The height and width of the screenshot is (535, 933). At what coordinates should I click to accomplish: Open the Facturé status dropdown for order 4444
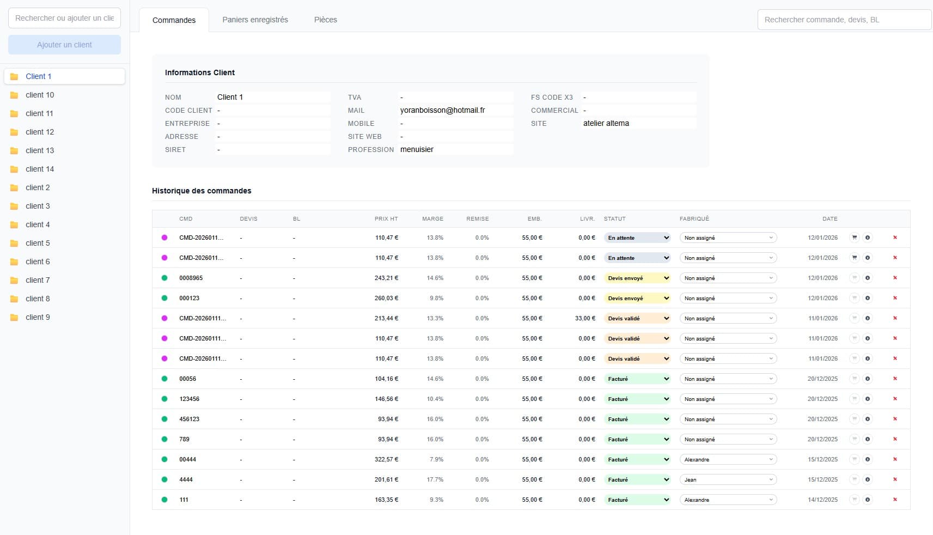point(637,479)
